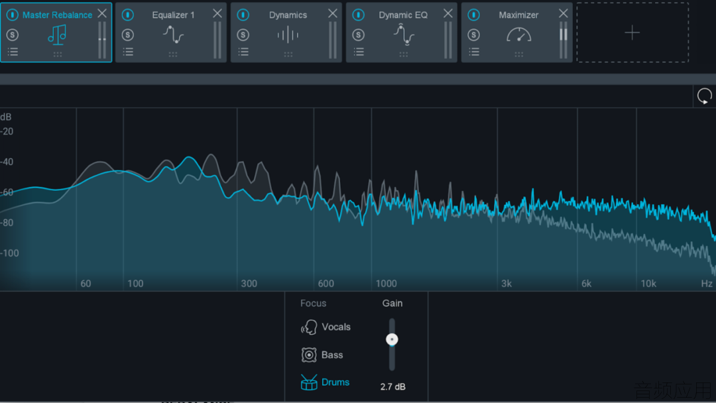Grab the Maximizer reorder handle
This screenshot has height=403, width=716.
(x=519, y=54)
